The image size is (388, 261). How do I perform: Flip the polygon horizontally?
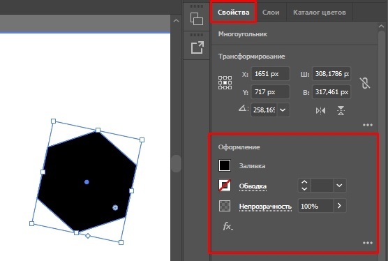[x=321, y=110]
